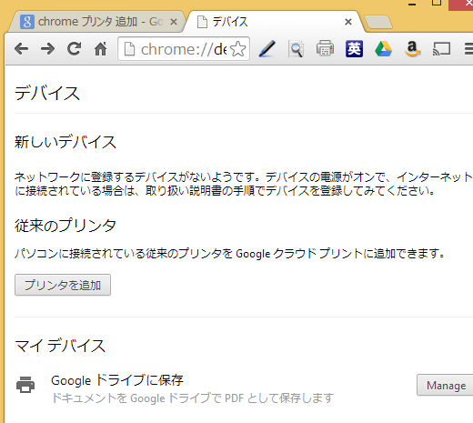Click the blue pen extension icon

click(x=267, y=48)
